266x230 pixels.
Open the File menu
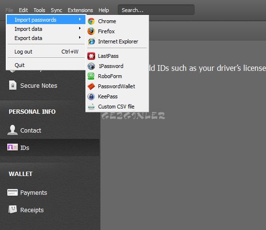[x=9, y=10]
